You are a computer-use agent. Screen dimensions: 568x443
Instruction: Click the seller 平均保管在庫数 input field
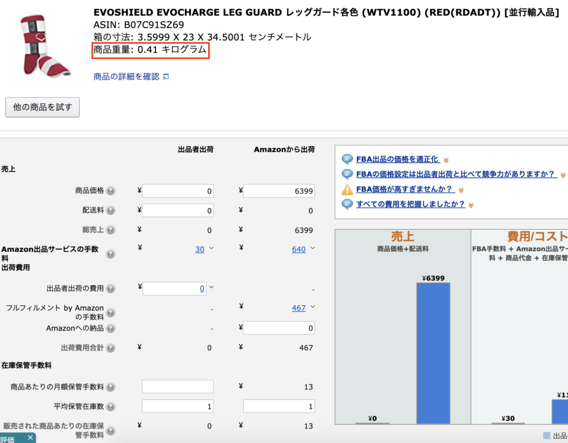pyautogui.click(x=177, y=406)
